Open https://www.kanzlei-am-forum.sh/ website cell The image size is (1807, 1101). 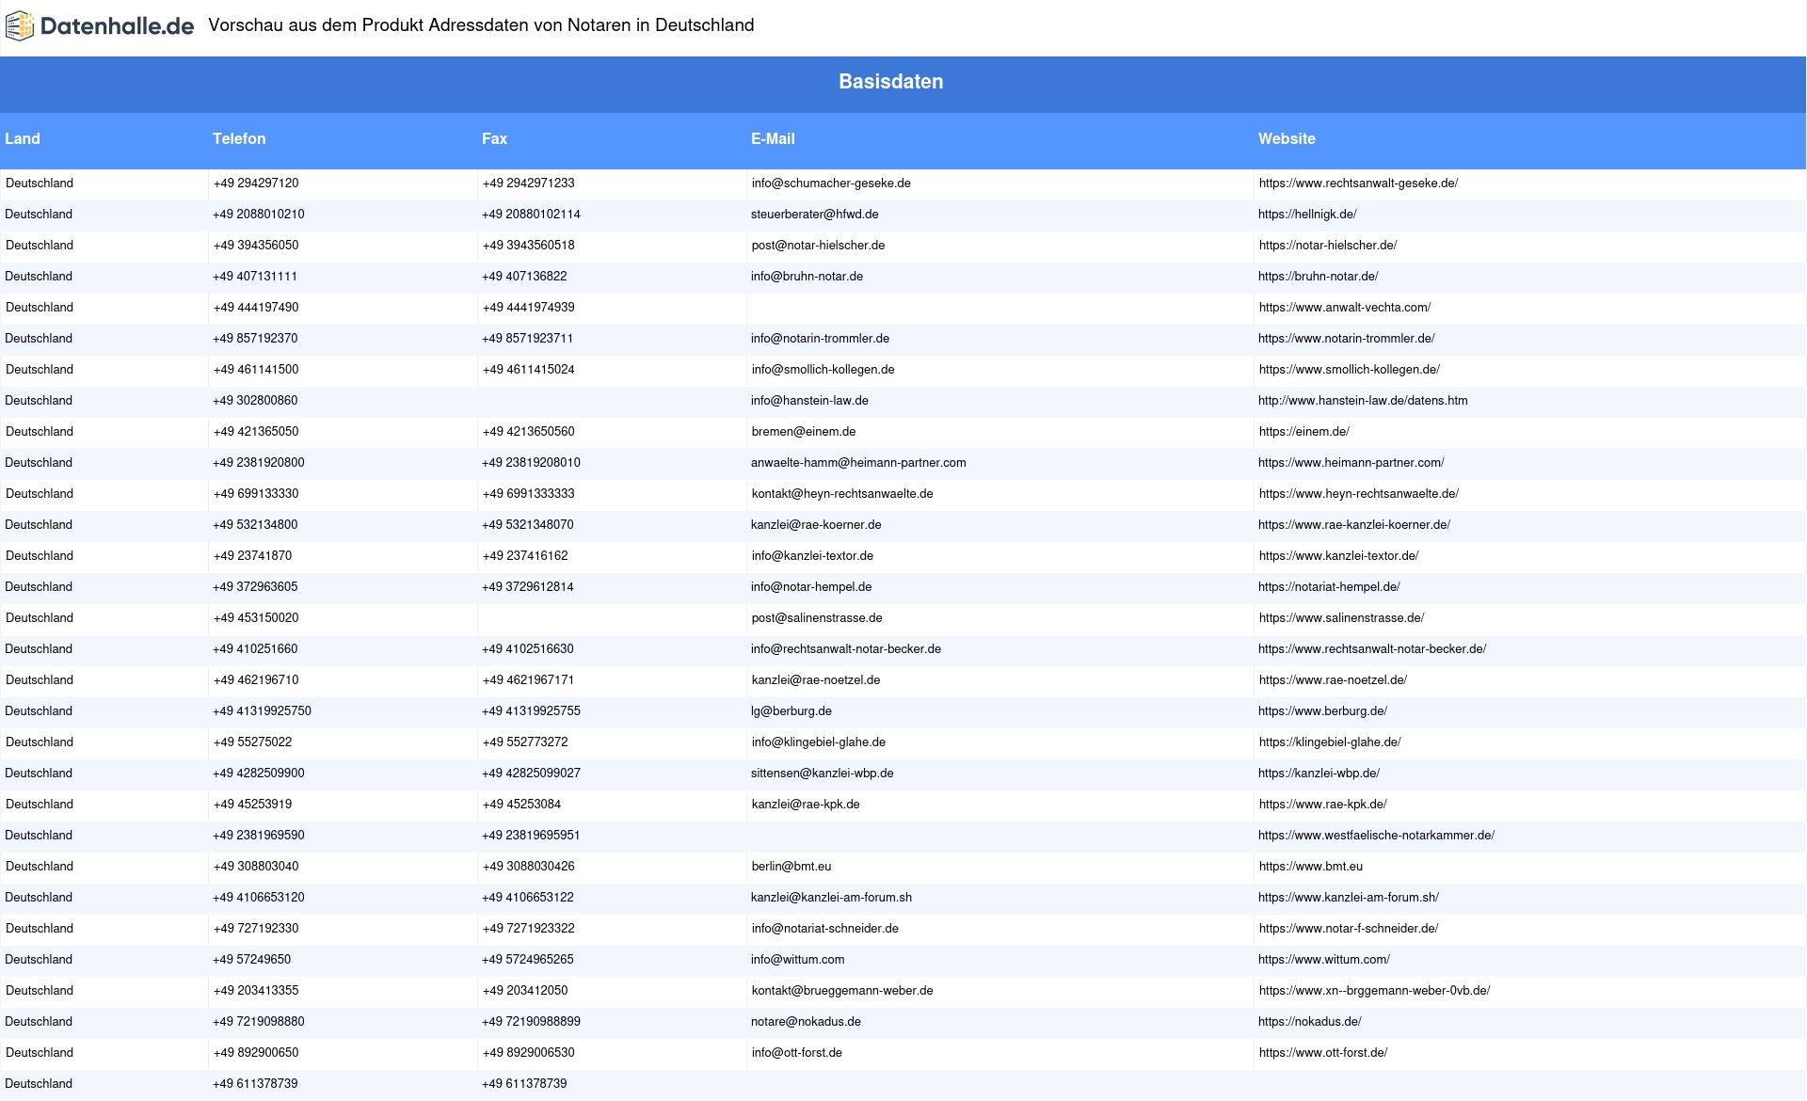[1349, 898]
